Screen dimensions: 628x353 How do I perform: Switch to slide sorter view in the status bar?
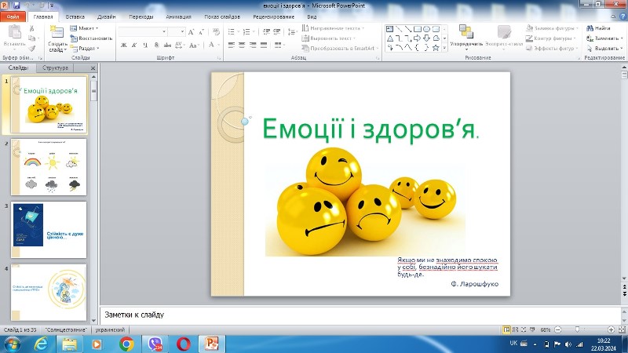pos(516,329)
